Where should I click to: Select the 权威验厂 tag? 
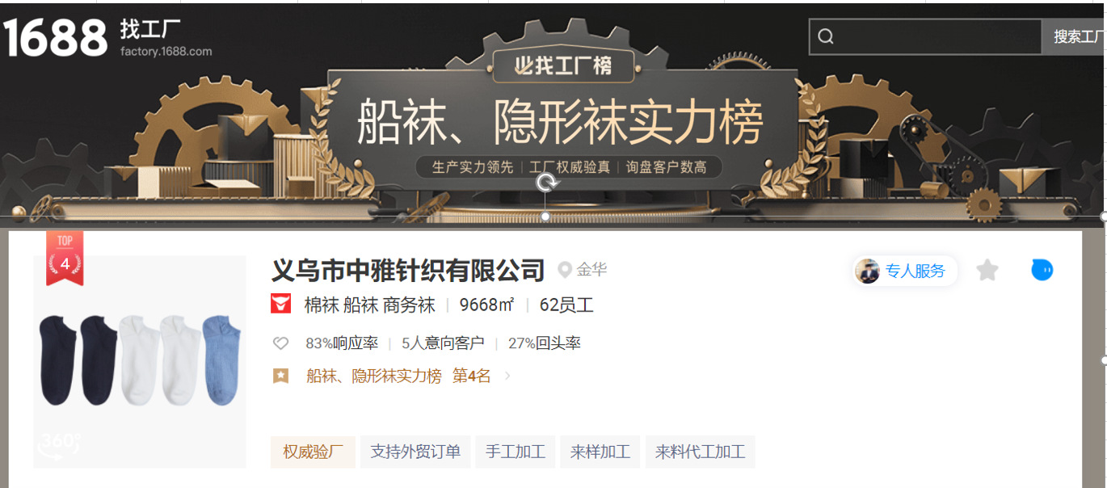point(313,452)
